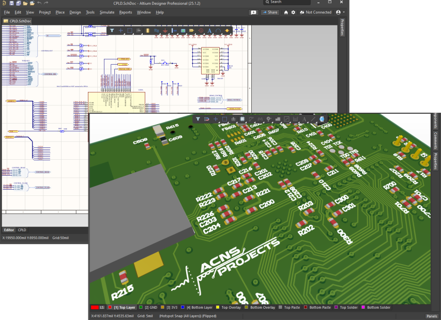Click the selection filter icon in schematic toolbar
Viewport: 441px width, 320px height.
(112, 31)
